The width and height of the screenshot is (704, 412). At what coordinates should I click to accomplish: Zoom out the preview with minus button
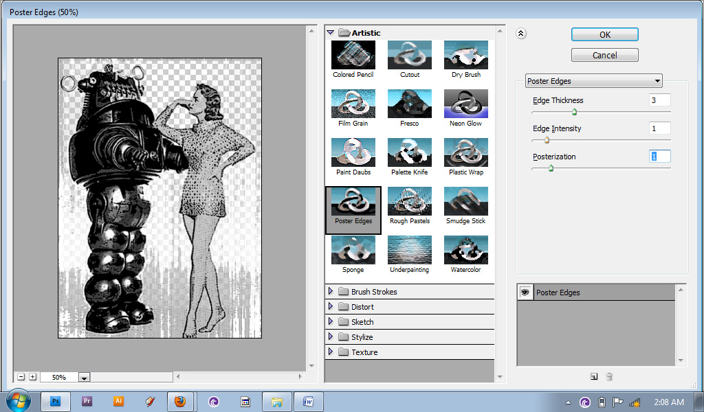tap(21, 377)
